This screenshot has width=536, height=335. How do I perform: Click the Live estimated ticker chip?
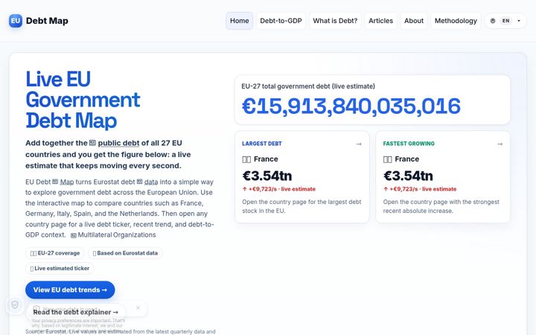pos(60,268)
